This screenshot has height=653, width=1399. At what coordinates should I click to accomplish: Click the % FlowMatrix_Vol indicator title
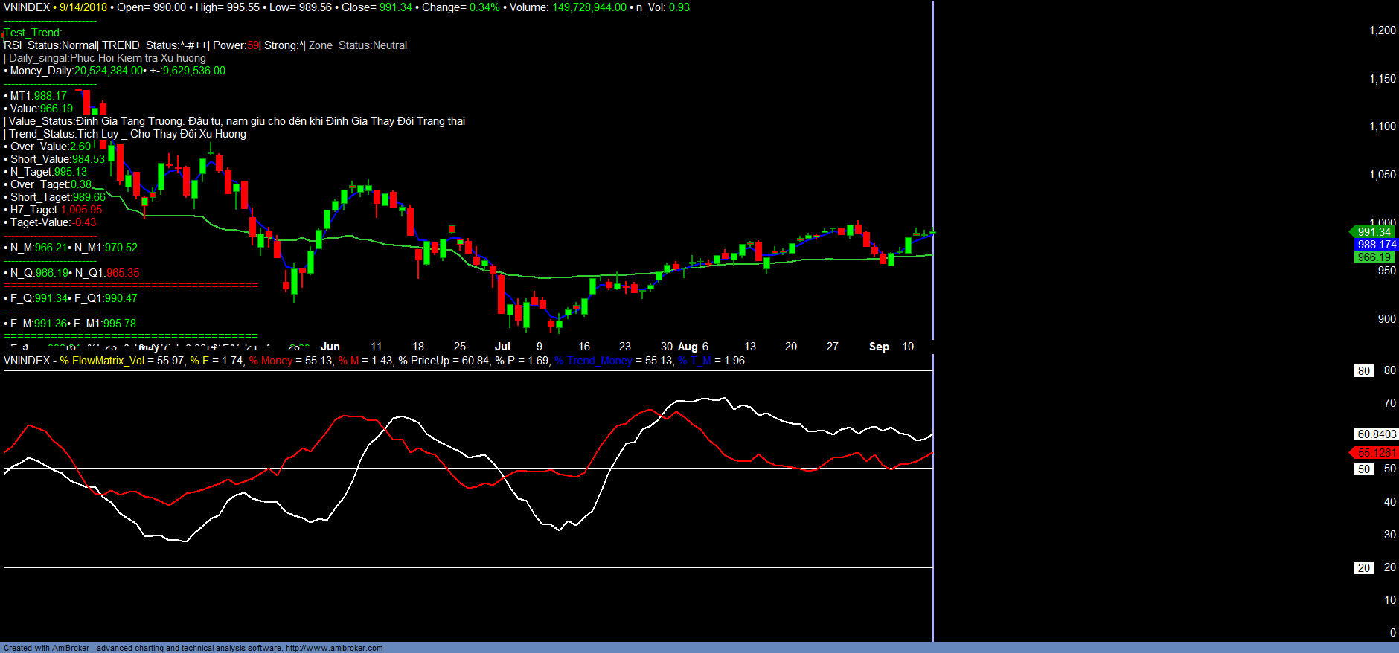102,361
